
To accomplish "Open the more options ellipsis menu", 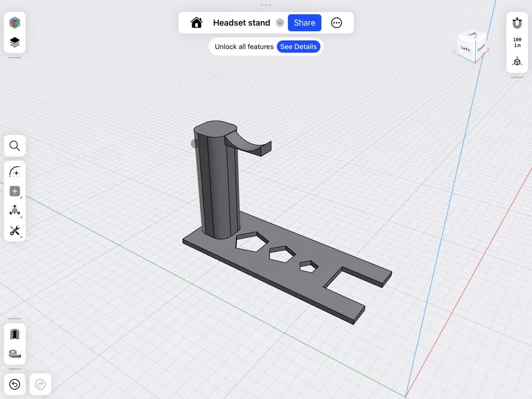I will [337, 23].
